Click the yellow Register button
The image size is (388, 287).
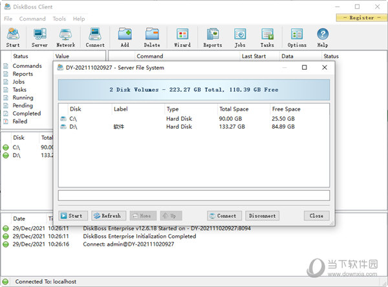click(x=361, y=17)
